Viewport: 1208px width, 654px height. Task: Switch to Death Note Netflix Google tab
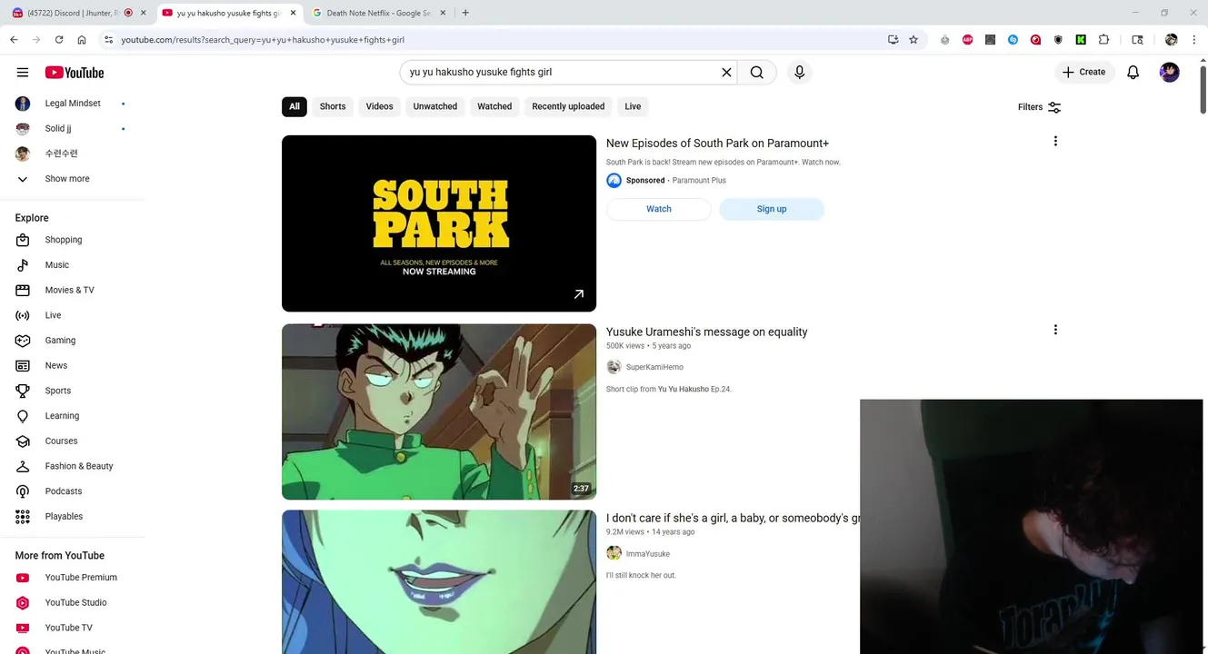380,13
